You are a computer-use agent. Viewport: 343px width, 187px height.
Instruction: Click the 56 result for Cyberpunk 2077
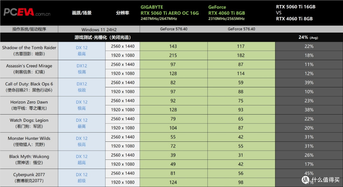(241, 173)
